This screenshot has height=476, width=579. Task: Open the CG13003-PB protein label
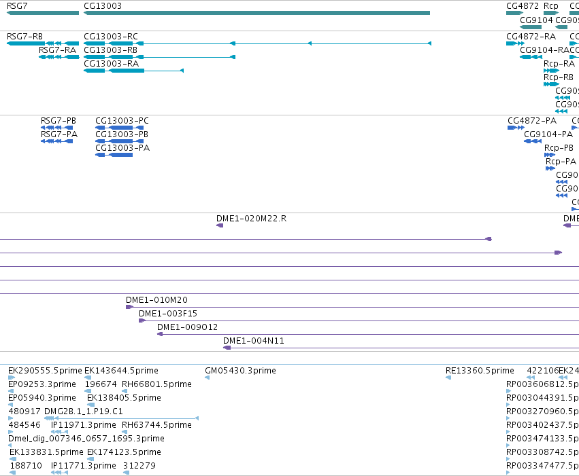[122, 134]
